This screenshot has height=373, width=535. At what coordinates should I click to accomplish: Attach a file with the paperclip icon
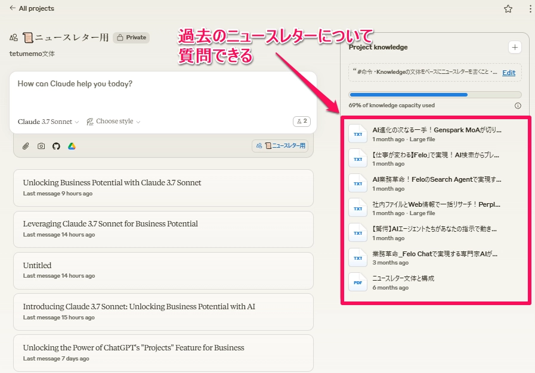tap(26, 146)
